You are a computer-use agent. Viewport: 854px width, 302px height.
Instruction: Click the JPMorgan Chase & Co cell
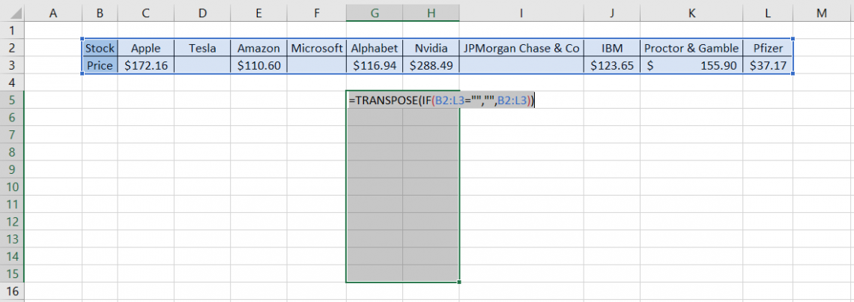coord(521,48)
